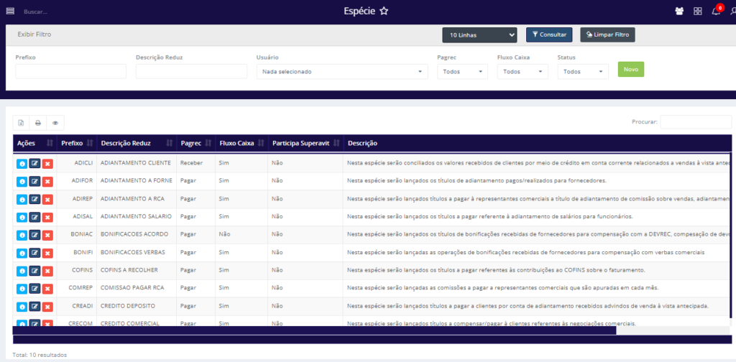This screenshot has width=736, height=362.
Task: Open the 10 Linhas dropdown
Action: tap(479, 34)
